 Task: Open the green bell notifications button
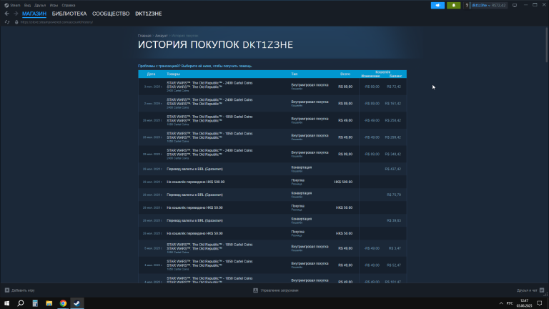453,5
